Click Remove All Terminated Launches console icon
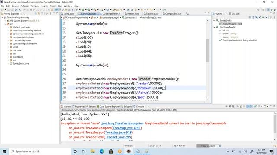Viewport: 277px width, 155px height. click(233, 106)
